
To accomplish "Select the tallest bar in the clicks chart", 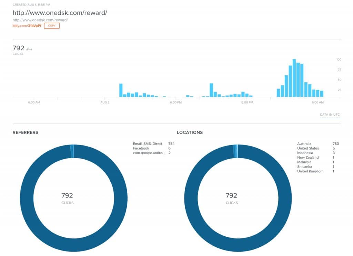I will click(x=294, y=78).
